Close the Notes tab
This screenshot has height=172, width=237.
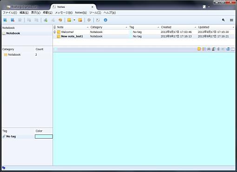click(x=92, y=7)
